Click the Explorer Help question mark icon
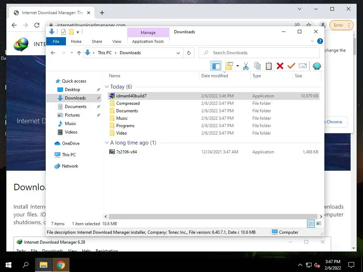Viewport: 363px width, 272px height. pos(320,41)
